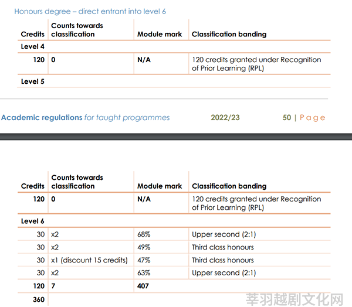
Task: Click 'Credits' header in the top table
Action: [32, 35]
